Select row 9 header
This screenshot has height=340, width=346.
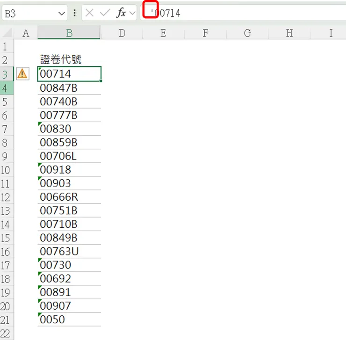click(7, 156)
